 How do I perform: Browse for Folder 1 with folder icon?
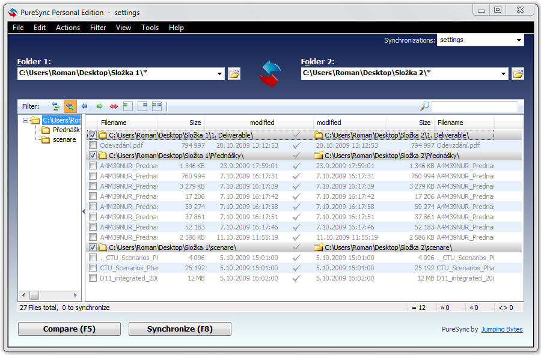[234, 74]
